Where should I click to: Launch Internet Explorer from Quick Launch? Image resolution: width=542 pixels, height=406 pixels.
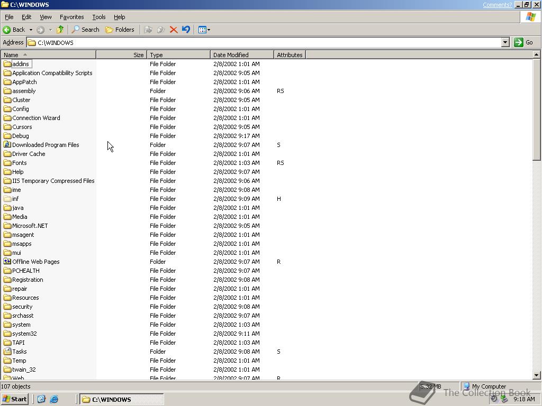pyautogui.click(x=54, y=399)
